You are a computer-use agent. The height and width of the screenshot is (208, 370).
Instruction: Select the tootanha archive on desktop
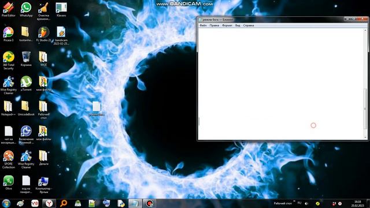coord(25,35)
